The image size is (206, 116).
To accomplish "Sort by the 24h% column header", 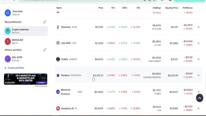I will click(x=125, y=8).
